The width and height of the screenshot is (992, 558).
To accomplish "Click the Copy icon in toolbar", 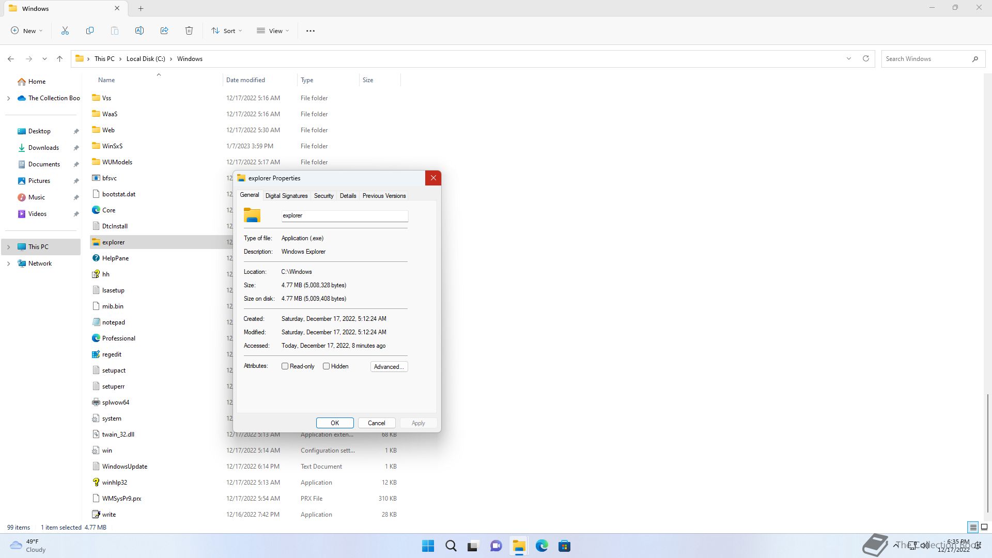I will click(90, 31).
